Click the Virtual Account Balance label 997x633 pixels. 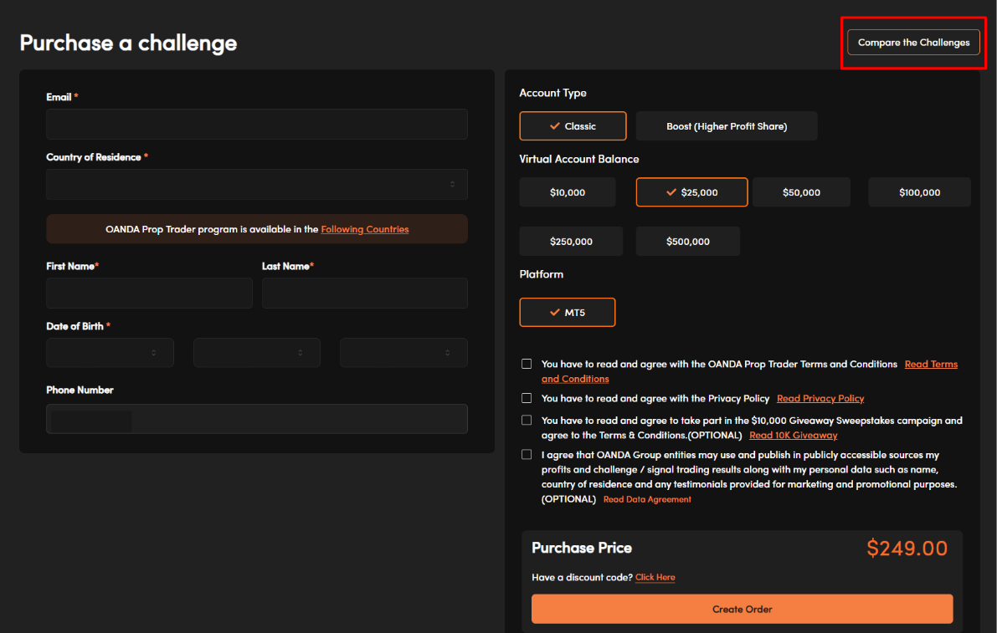[578, 159]
